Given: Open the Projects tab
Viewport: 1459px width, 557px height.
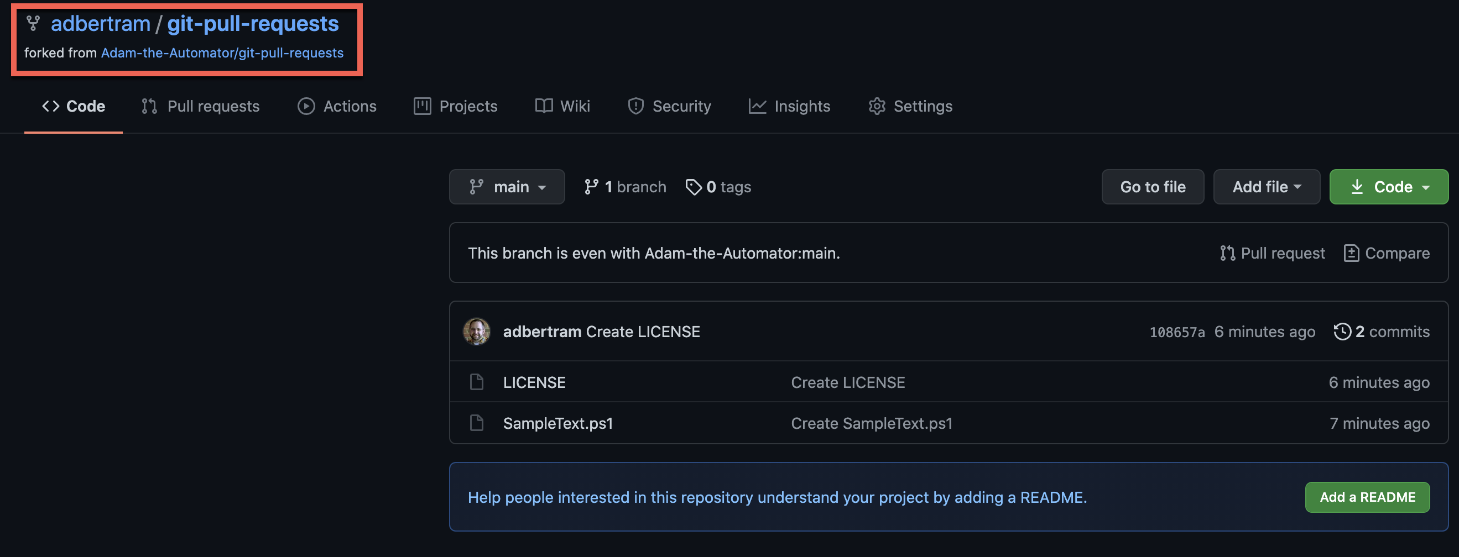Looking at the screenshot, I should [455, 106].
